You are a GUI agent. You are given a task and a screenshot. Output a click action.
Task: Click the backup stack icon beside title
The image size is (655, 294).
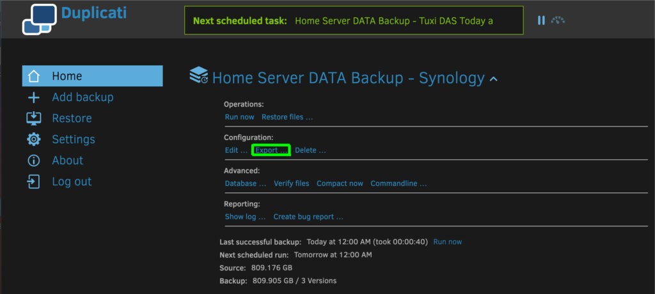pyautogui.click(x=199, y=76)
